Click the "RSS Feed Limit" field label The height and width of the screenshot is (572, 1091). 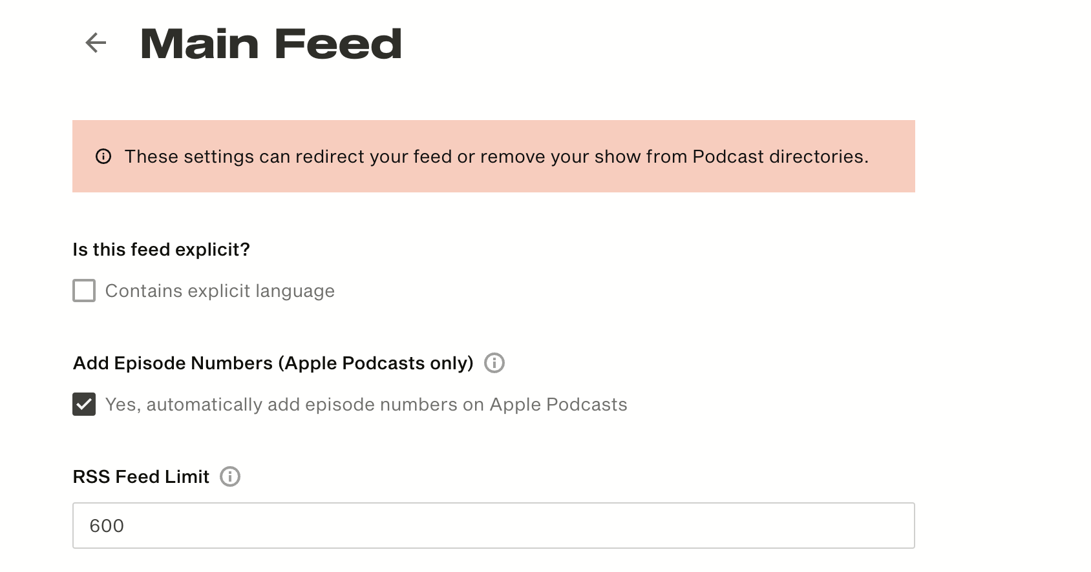click(141, 476)
